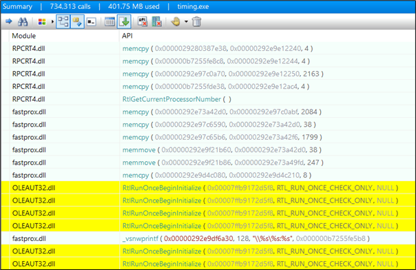Click the console-style display icon
This screenshot has height=270, width=416.
92,22
